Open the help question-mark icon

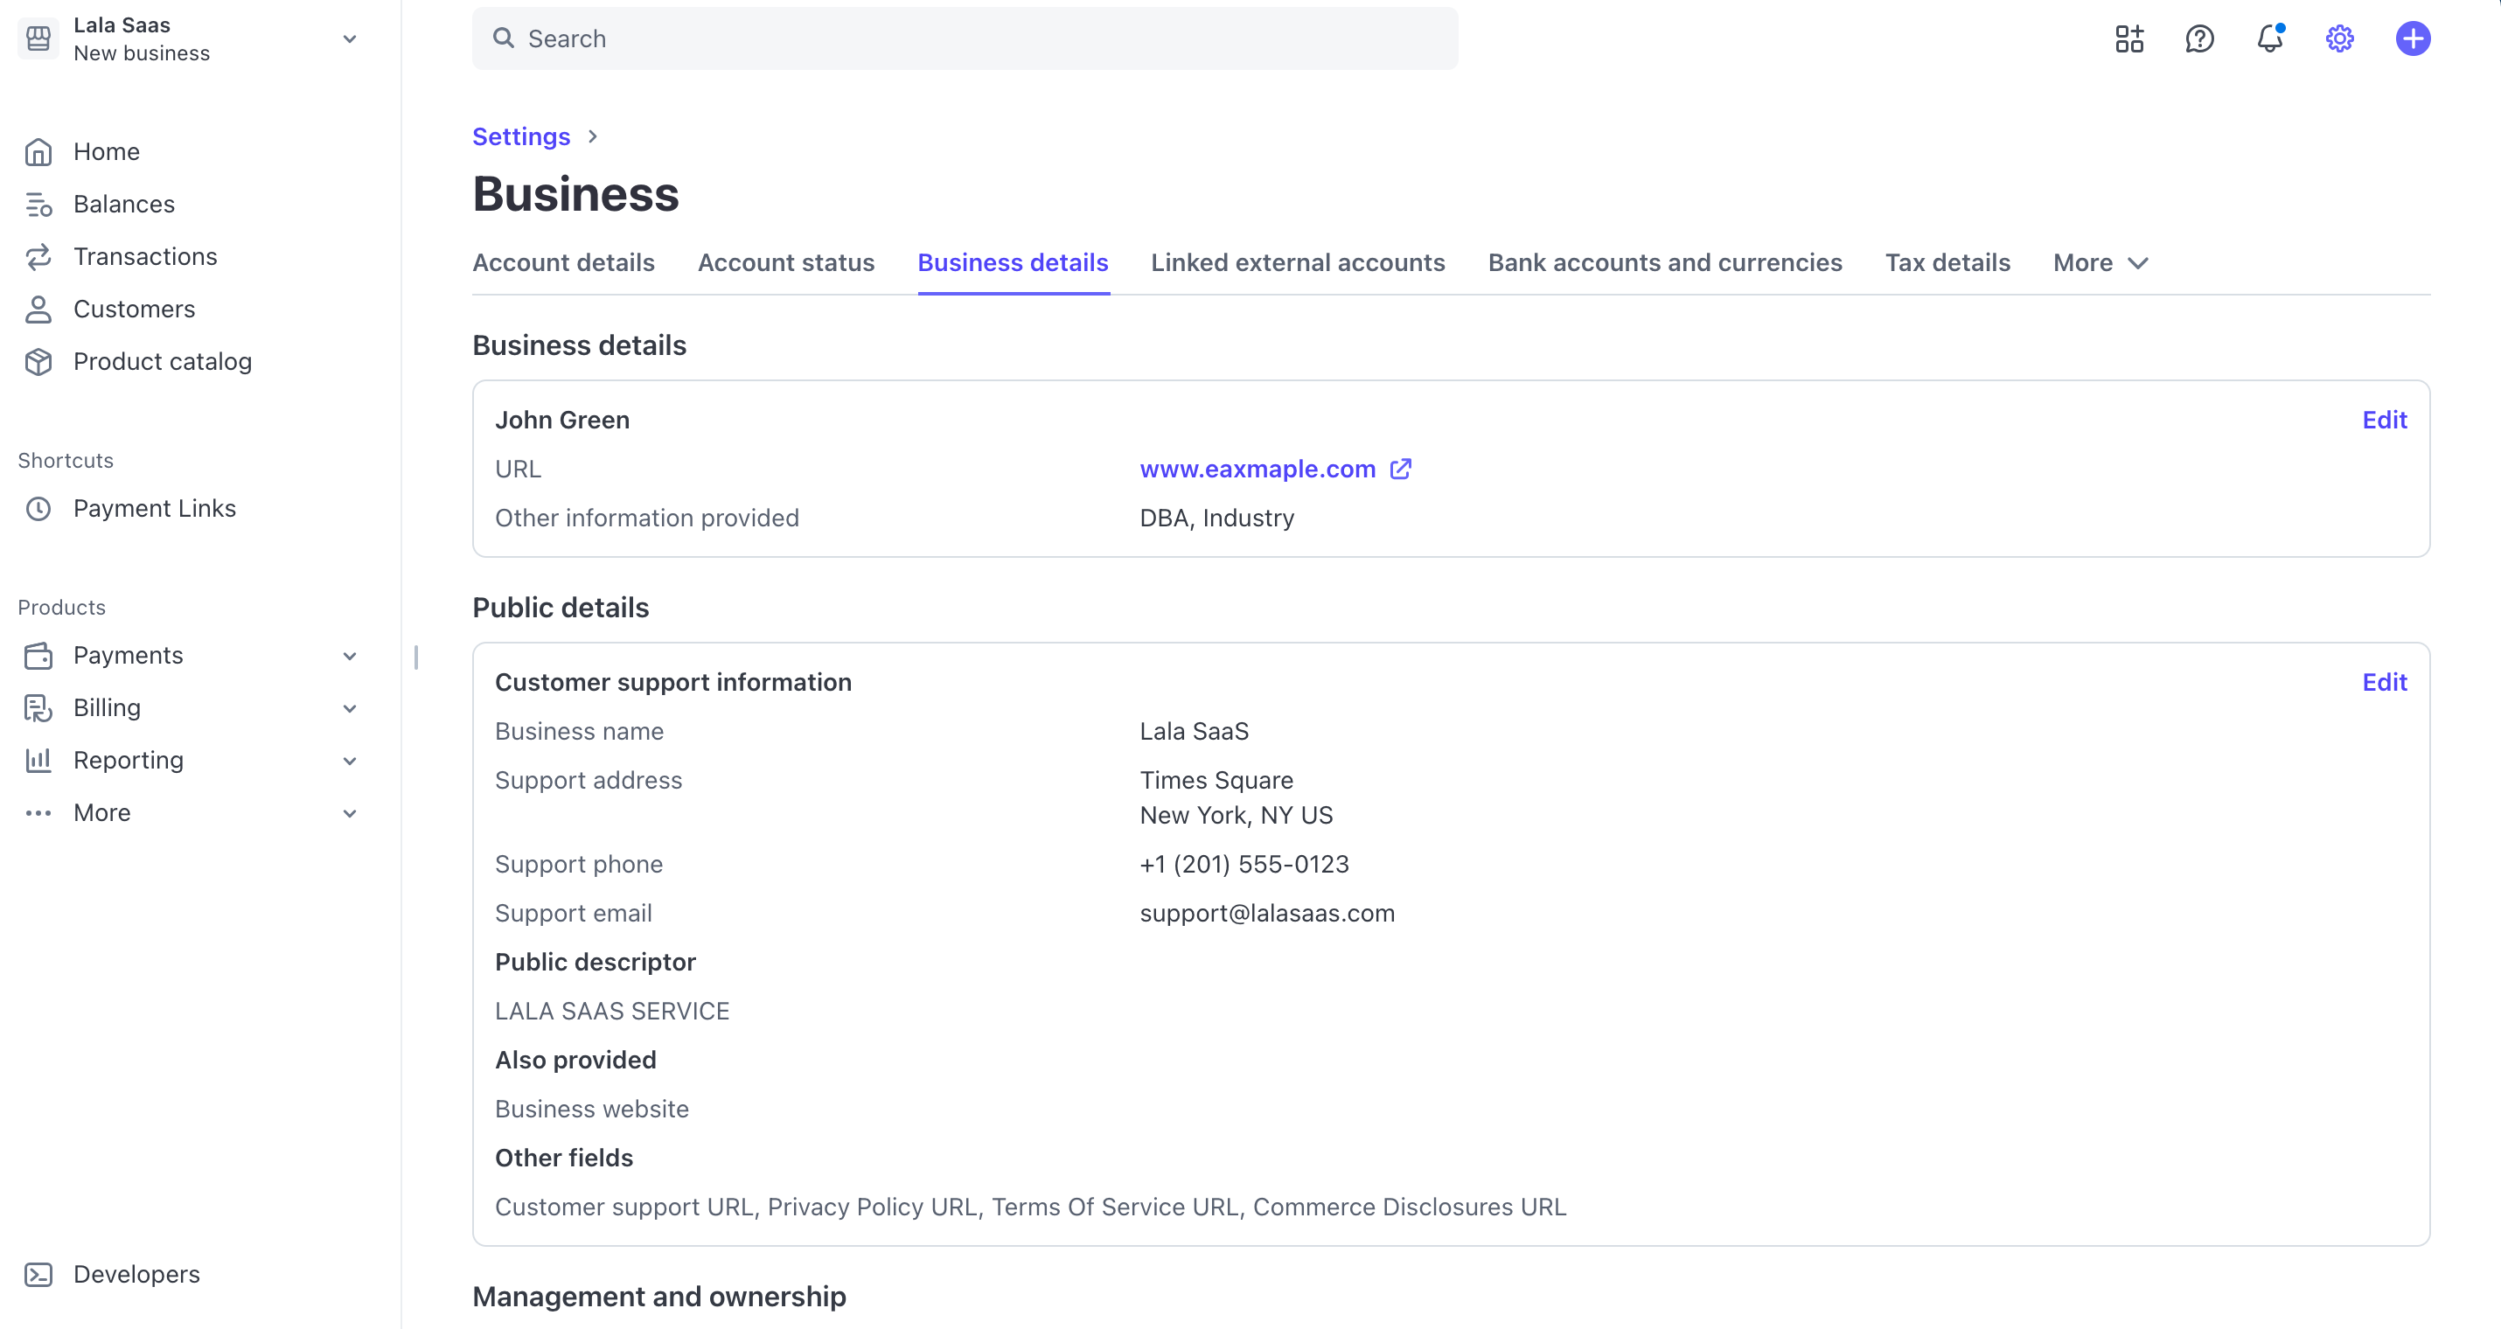2199,38
